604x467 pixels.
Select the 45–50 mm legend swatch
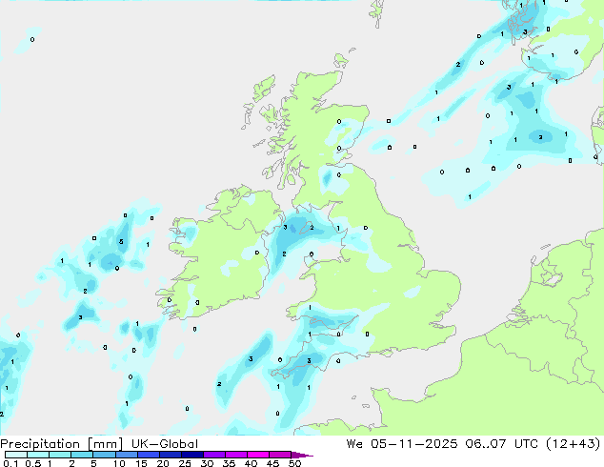[280, 455]
